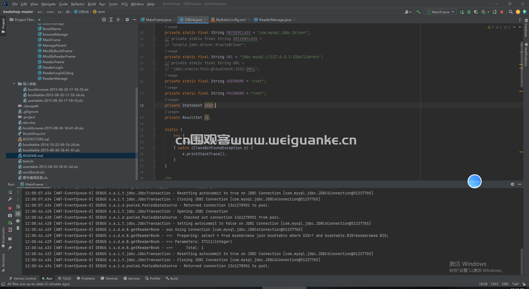Switch to ReaderManage.java tab
The image size is (529, 289).
point(275,20)
